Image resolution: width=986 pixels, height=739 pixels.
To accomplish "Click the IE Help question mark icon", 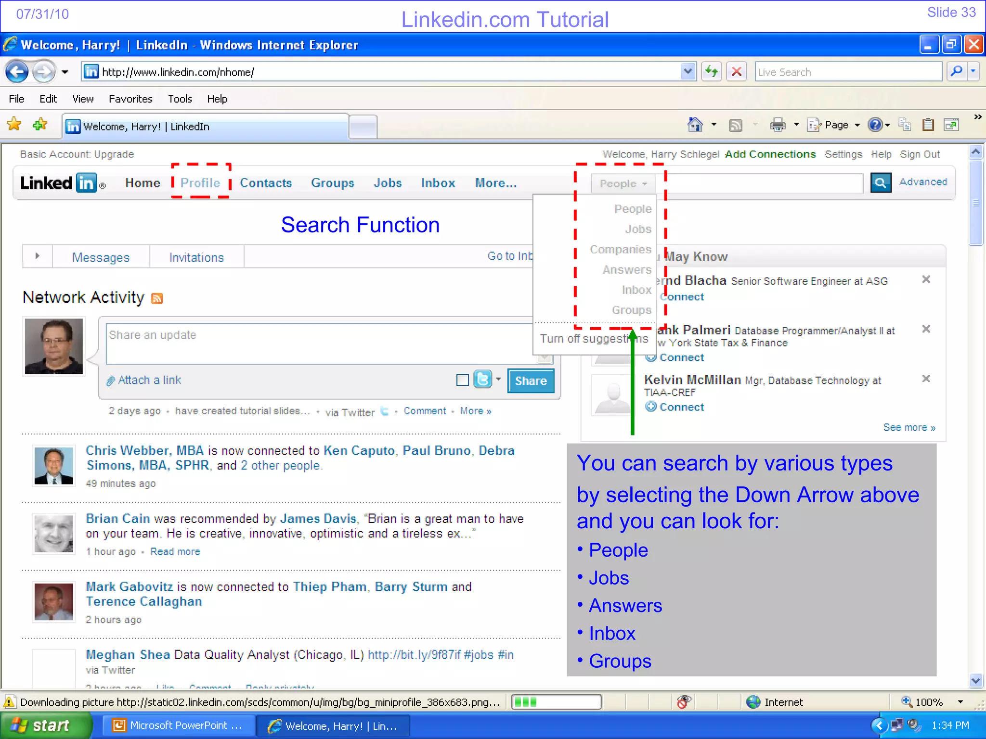I will click(875, 125).
